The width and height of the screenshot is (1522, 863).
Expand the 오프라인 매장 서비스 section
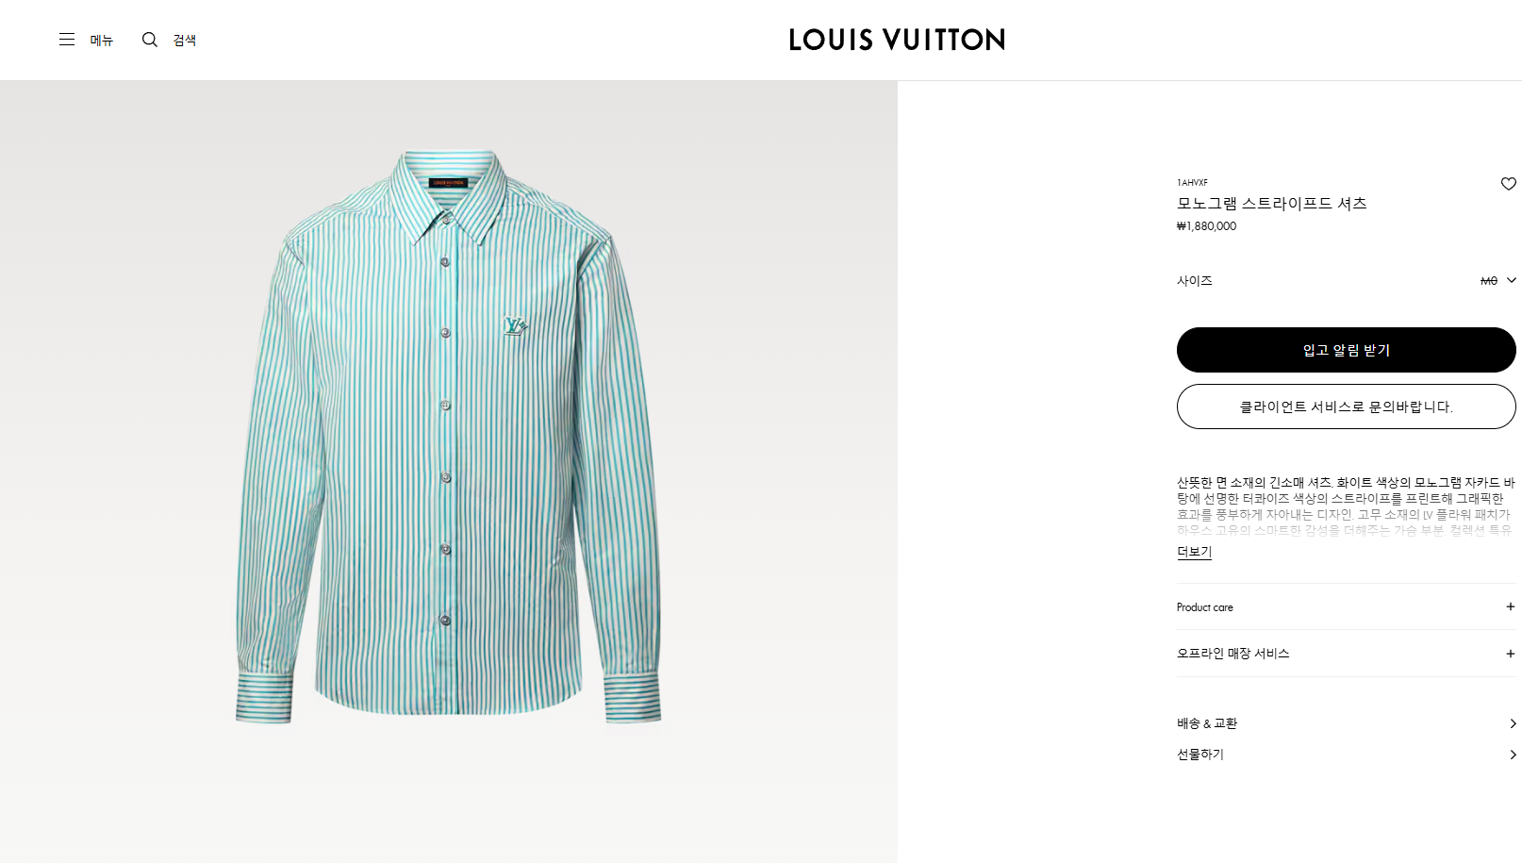(1346, 654)
